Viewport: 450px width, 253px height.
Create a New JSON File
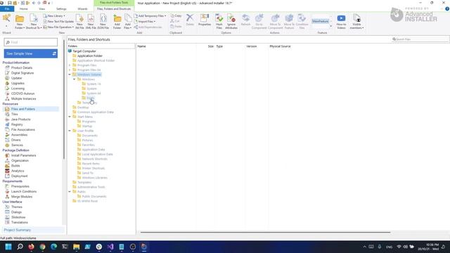tap(103, 22)
